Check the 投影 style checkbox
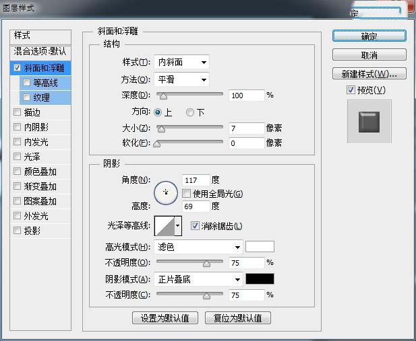This screenshot has width=416, height=341. point(18,231)
